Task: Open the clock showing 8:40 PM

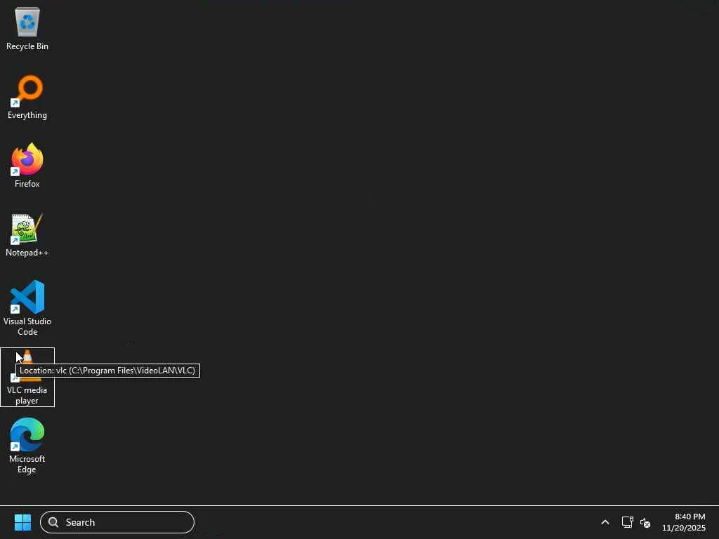Action: [x=683, y=522]
